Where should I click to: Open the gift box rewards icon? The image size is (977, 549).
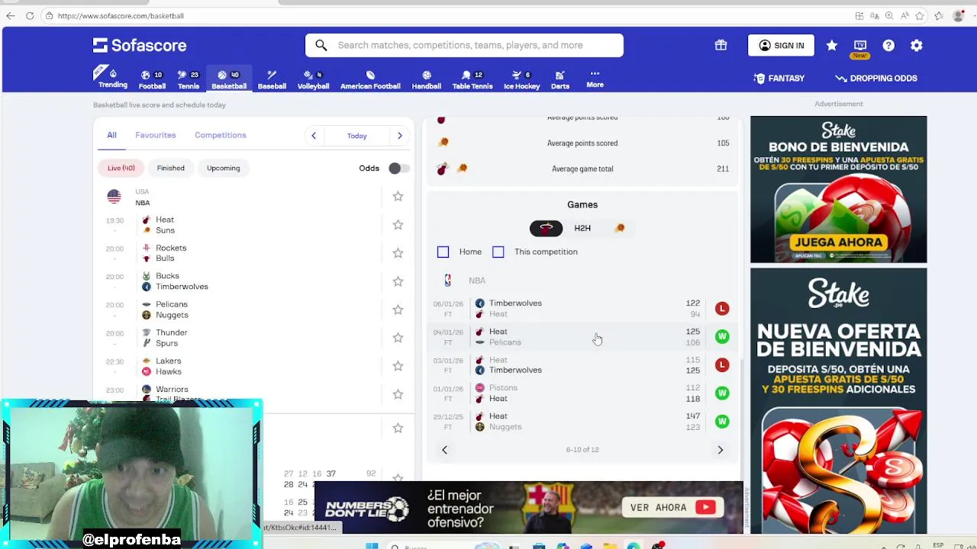point(721,45)
